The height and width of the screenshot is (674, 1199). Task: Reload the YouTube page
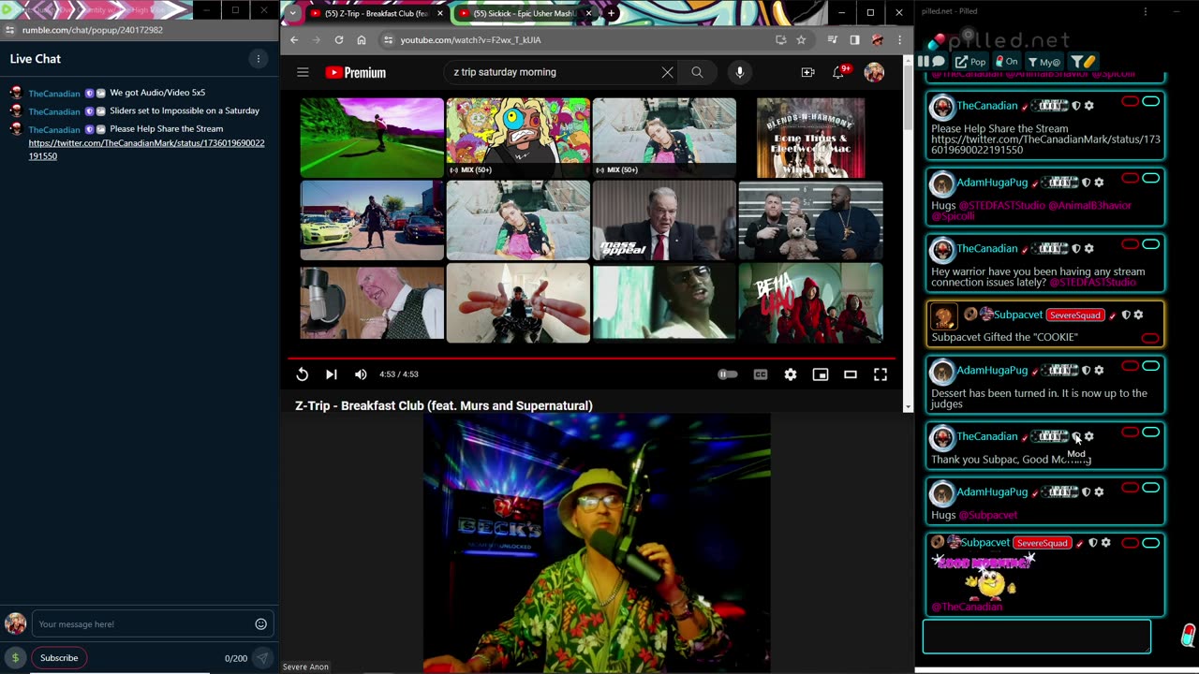coord(339,40)
